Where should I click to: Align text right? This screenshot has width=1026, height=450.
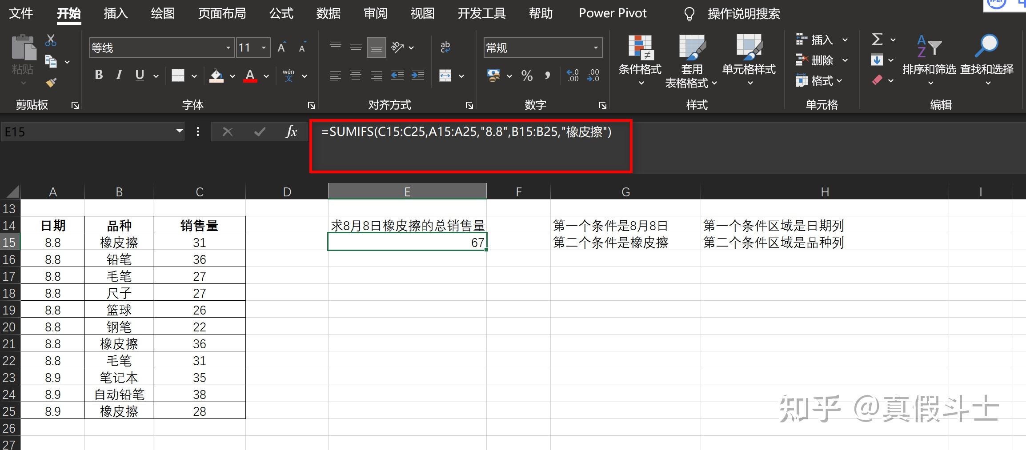(x=377, y=76)
